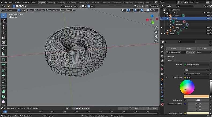The height and width of the screenshot is (117, 212).
Task: Click inside the color wheel picker
Action: pos(187,87)
